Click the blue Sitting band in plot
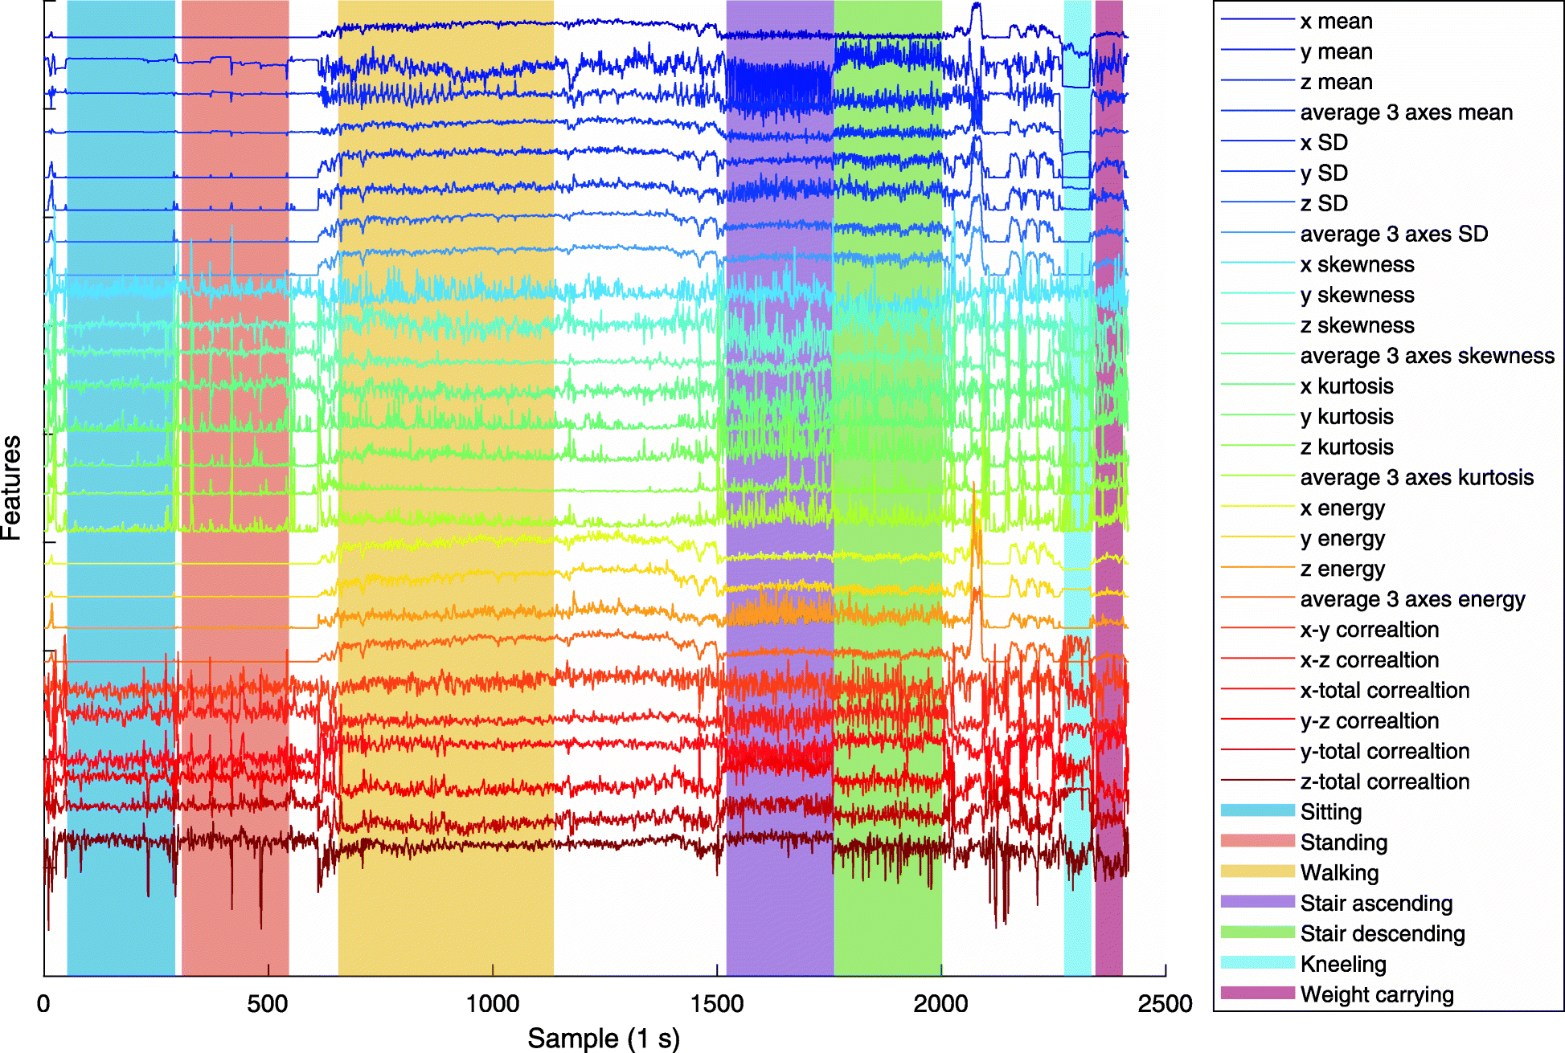The height and width of the screenshot is (1053, 1565). (x=121, y=488)
